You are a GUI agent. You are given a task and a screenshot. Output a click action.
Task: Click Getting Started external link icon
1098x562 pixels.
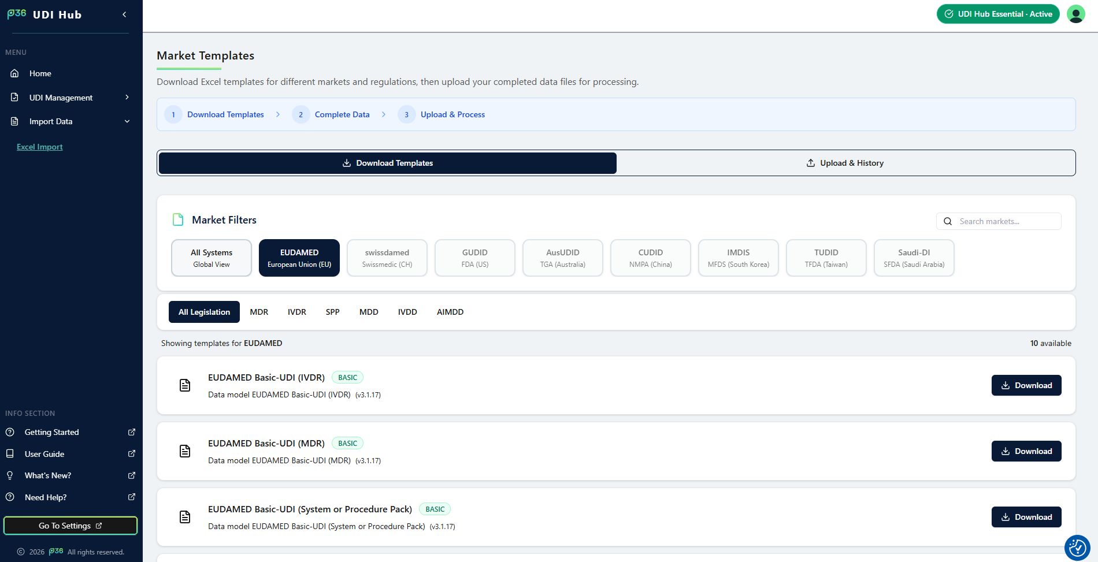click(132, 432)
